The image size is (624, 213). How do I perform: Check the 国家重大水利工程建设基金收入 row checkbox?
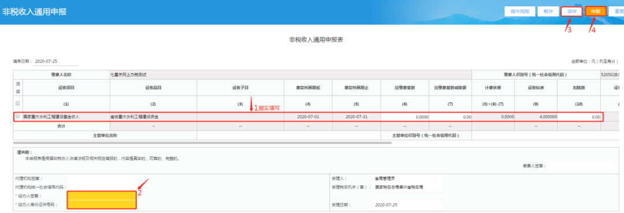(17, 117)
